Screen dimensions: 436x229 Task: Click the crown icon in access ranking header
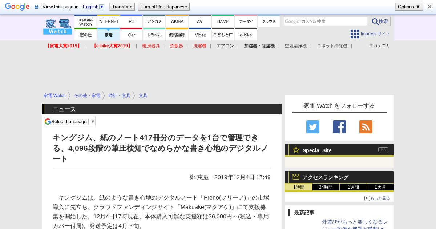point(296,177)
